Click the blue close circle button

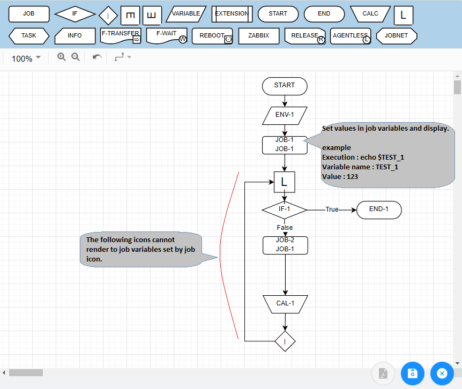tap(442, 373)
